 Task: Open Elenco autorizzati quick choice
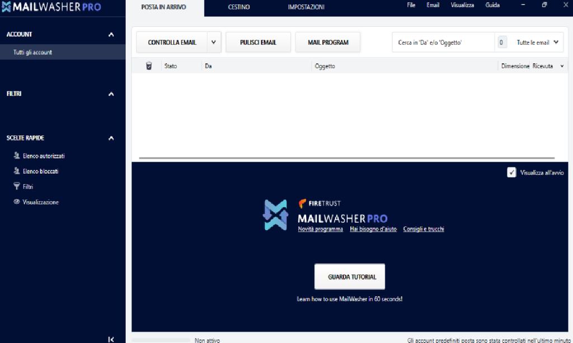click(44, 156)
